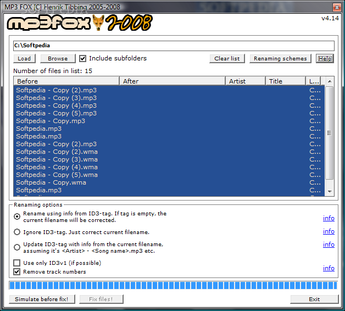Viewport: 345px width, 311px height.
Task: Select row Softpedia - Copy (4).wma
Action: coord(169,167)
